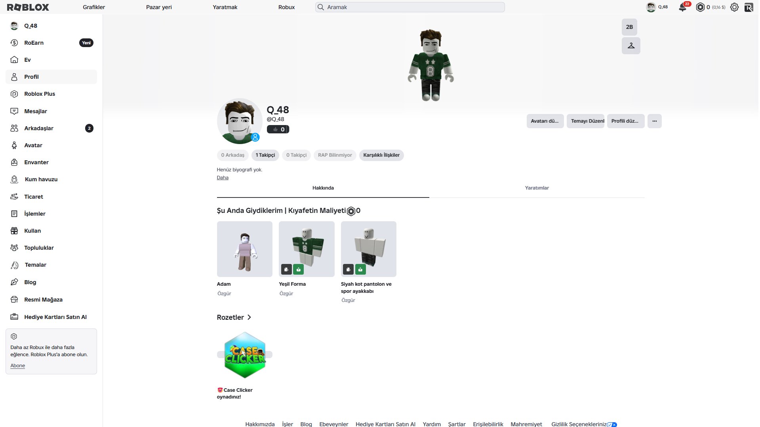Click the Siyah kot pantolon dark copy icon
Image resolution: width=760 pixels, height=427 pixels.
348,269
